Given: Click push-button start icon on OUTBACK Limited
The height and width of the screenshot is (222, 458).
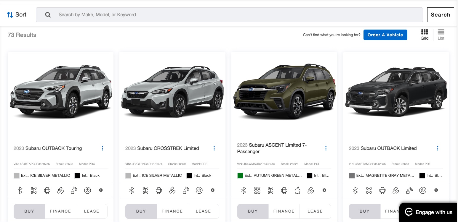Looking at the screenshot, I should tap(423, 190).
